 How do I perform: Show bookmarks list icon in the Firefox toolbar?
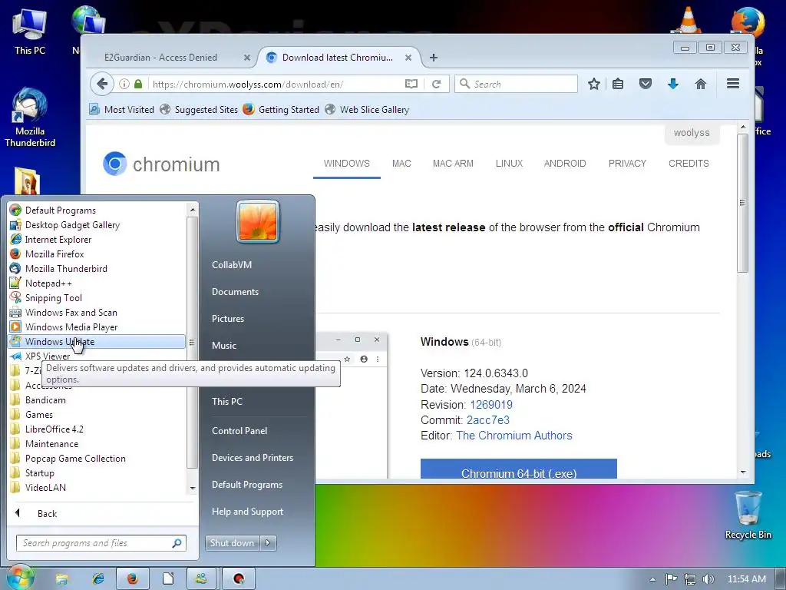point(618,84)
